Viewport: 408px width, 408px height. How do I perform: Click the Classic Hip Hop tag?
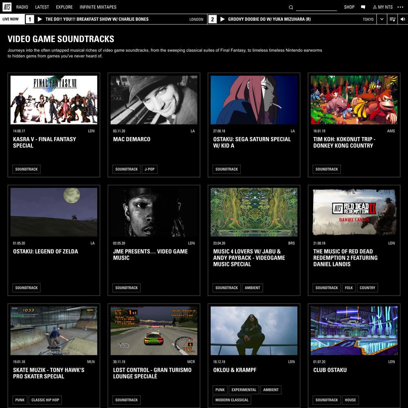[45, 400]
